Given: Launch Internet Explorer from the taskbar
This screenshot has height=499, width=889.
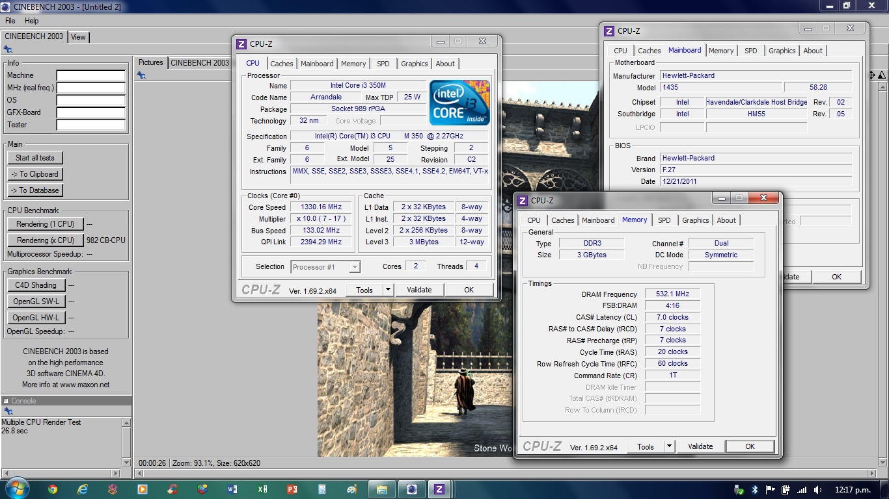Looking at the screenshot, I should coord(83,489).
